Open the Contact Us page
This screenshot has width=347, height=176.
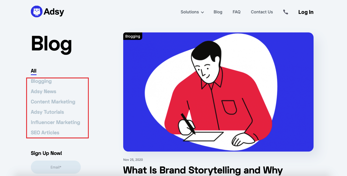[262, 12]
